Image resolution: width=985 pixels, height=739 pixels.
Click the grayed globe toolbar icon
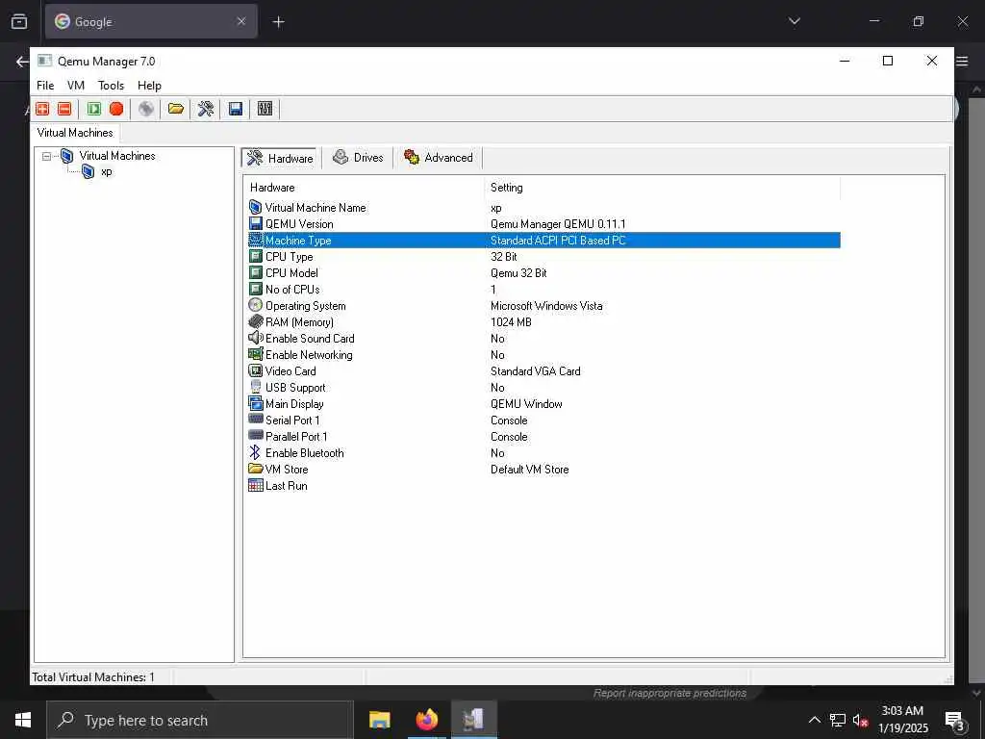(x=146, y=109)
